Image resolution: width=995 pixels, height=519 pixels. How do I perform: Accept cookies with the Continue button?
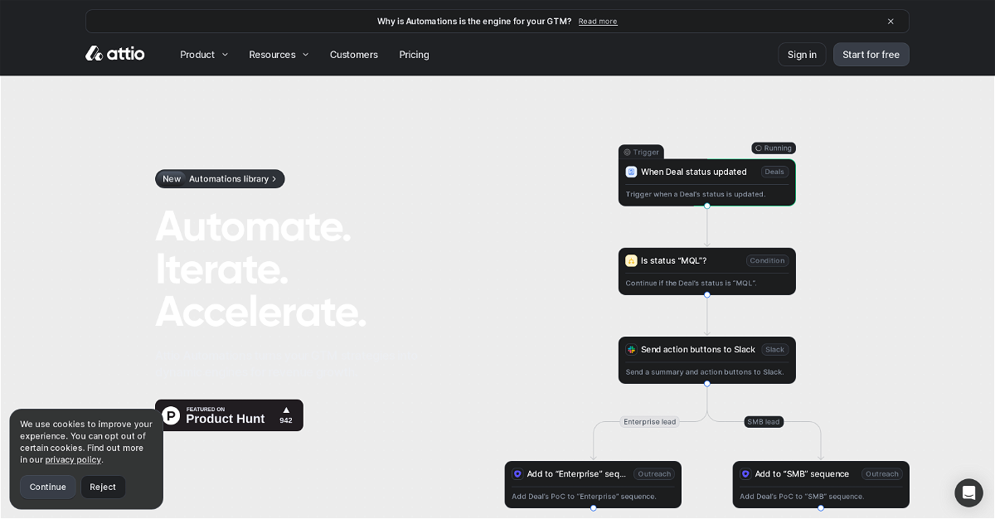click(x=48, y=487)
